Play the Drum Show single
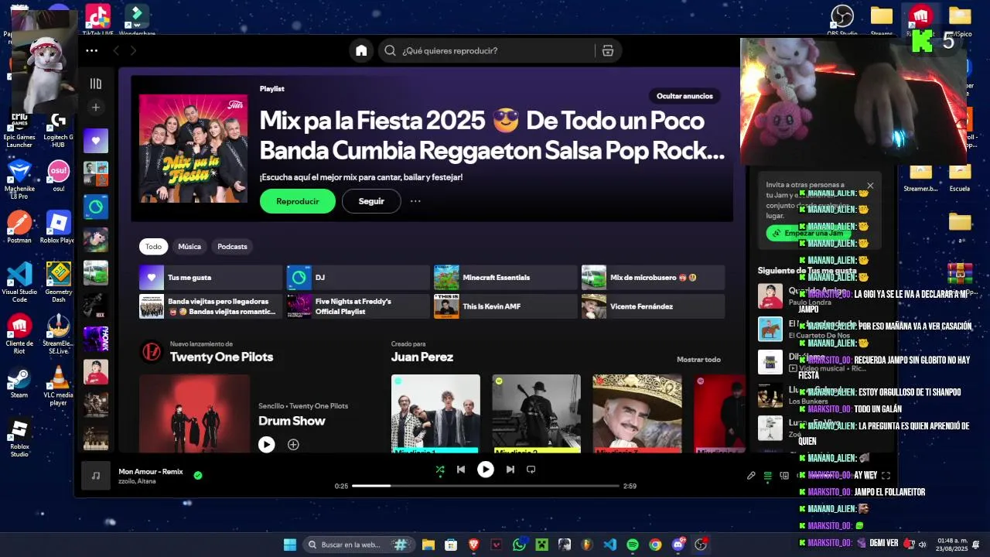 tap(266, 445)
